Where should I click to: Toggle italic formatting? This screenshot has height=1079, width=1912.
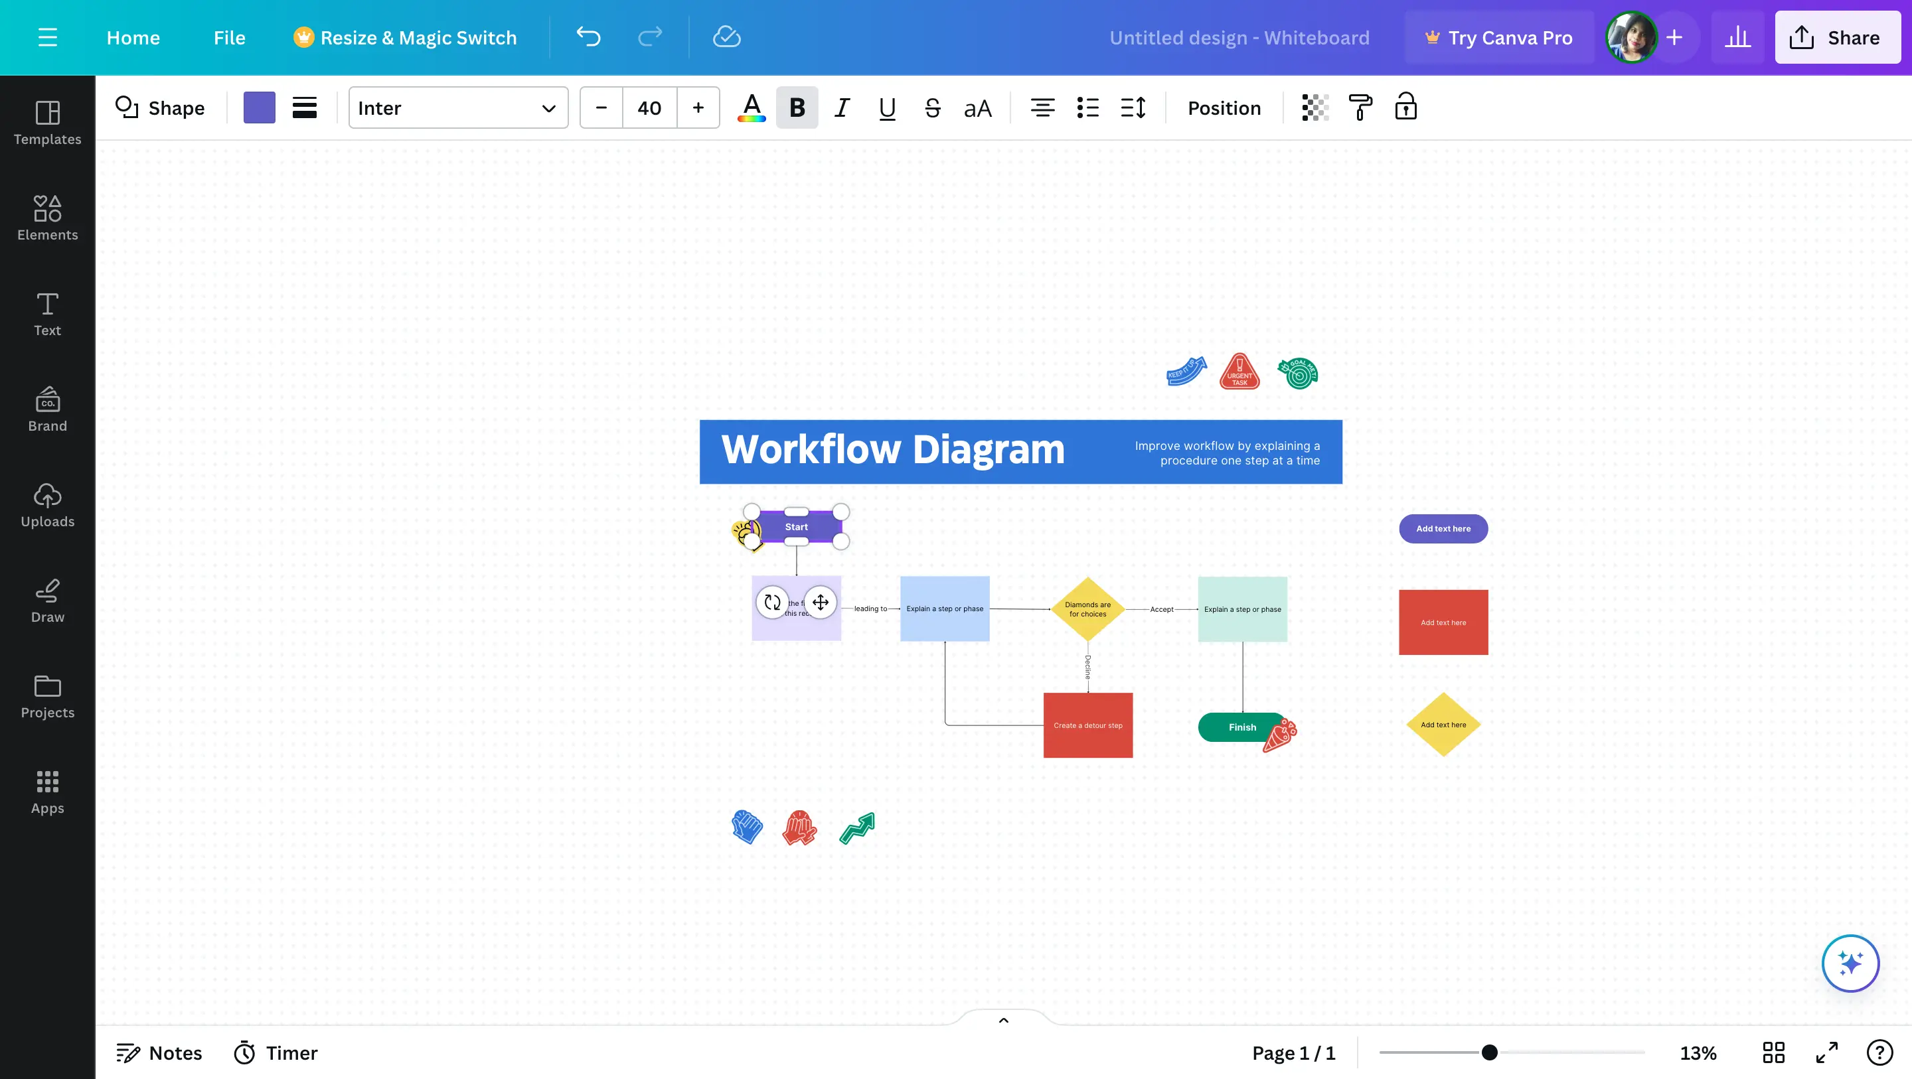(x=842, y=108)
